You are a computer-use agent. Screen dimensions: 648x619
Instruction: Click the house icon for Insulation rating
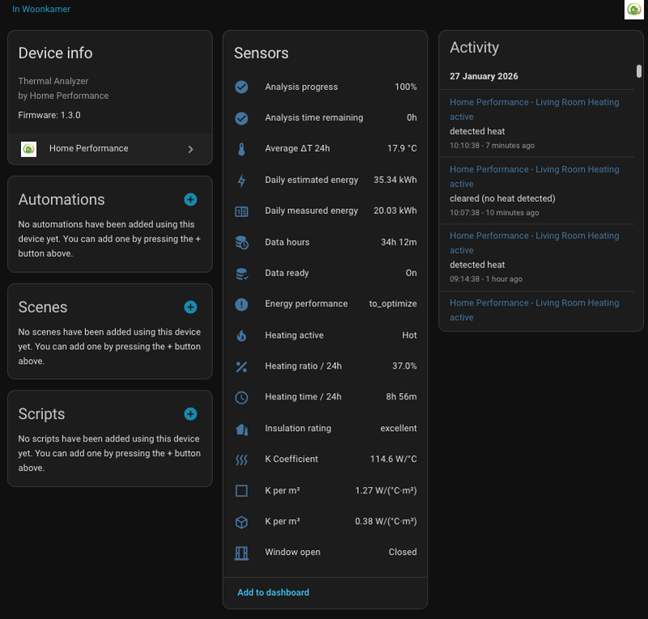241,429
